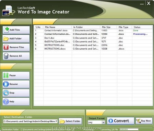Click the Convert button text
This screenshot has width=154, height=131.
(121, 121)
